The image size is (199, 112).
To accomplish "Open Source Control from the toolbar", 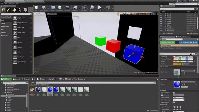I will pos(44,8).
